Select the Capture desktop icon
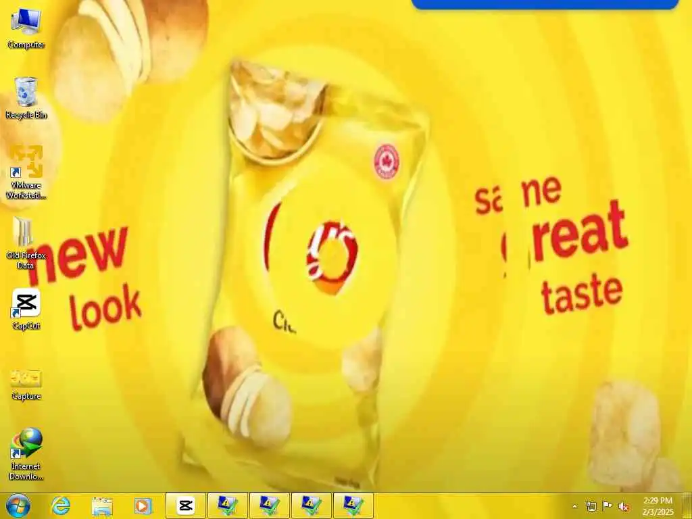Viewport: 692px width, 519px height. point(26,385)
